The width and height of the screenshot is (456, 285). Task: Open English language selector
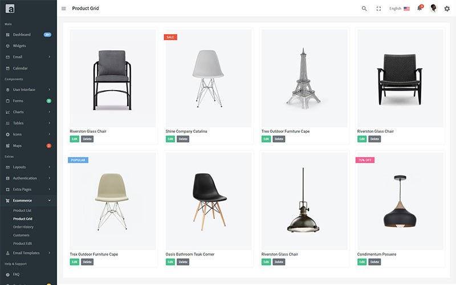coord(400,9)
